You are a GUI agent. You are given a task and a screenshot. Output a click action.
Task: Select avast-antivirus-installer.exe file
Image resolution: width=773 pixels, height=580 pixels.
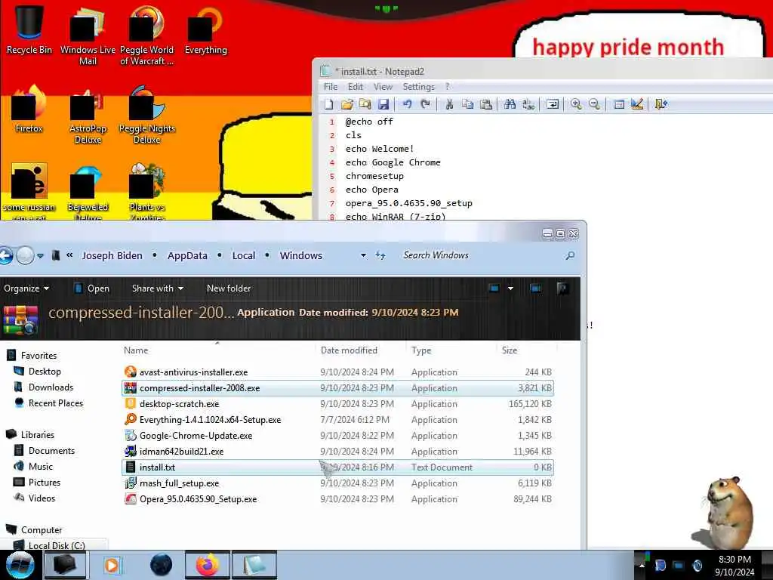click(337, 372)
